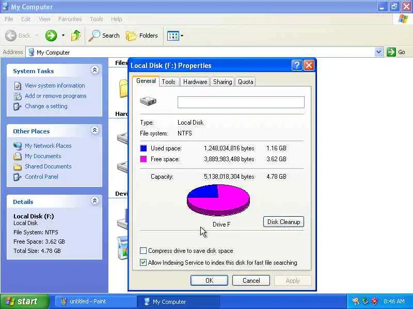
Task: Click the security shield tray icon
Action: [374, 301]
